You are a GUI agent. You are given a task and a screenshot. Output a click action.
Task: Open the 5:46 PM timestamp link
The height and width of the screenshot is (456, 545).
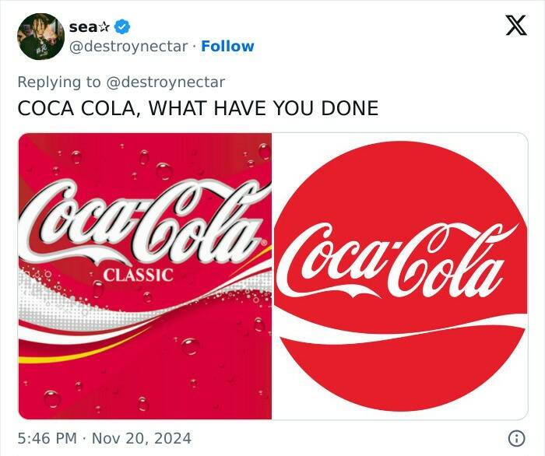[x=47, y=438]
